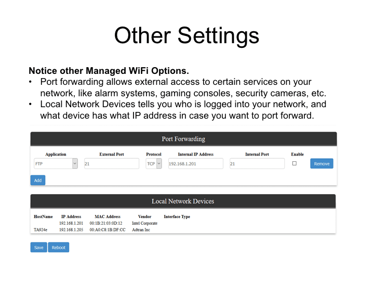Click the IP Address column header
Viewport: 374px width, 281px height.
[x=71, y=216]
